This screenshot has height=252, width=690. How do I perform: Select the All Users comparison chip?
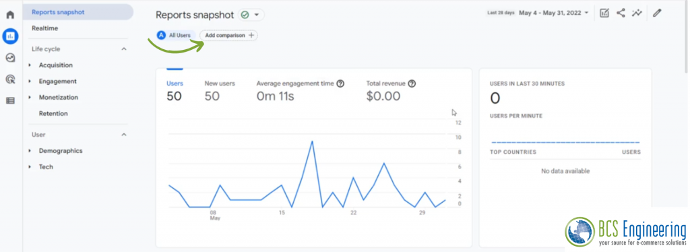tap(176, 35)
